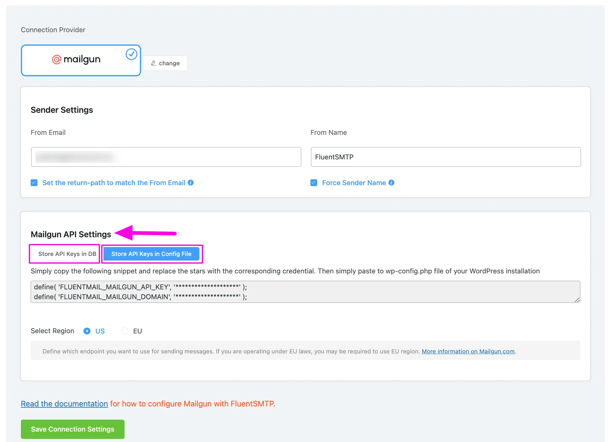The image size is (611, 442).
Task: Click the Select Region label
Action: click(x=52, y=331)
